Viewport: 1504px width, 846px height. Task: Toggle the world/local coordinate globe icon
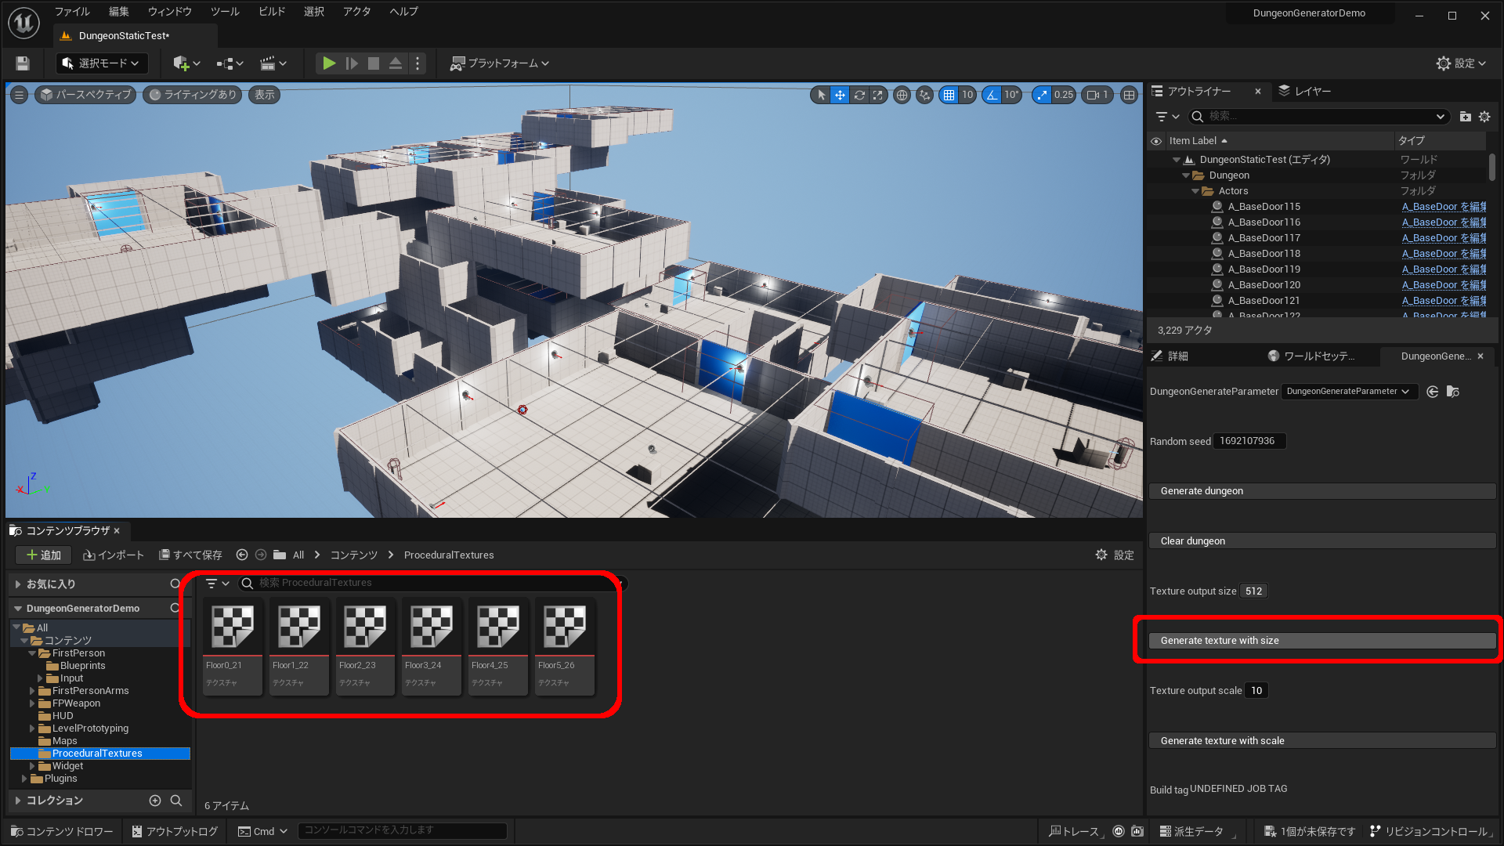coord(902,95)
